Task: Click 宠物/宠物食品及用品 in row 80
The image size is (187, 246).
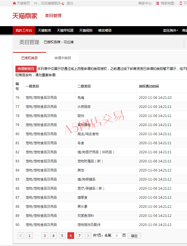Action: (41, 134)
